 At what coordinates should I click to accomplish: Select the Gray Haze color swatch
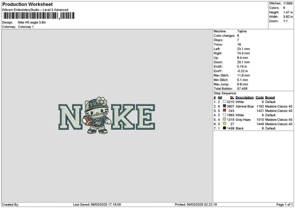point(225,119)
